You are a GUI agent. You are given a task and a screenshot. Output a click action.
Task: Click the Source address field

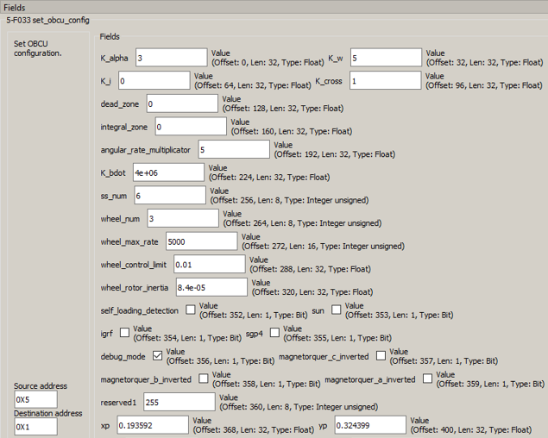coord(35,399)
